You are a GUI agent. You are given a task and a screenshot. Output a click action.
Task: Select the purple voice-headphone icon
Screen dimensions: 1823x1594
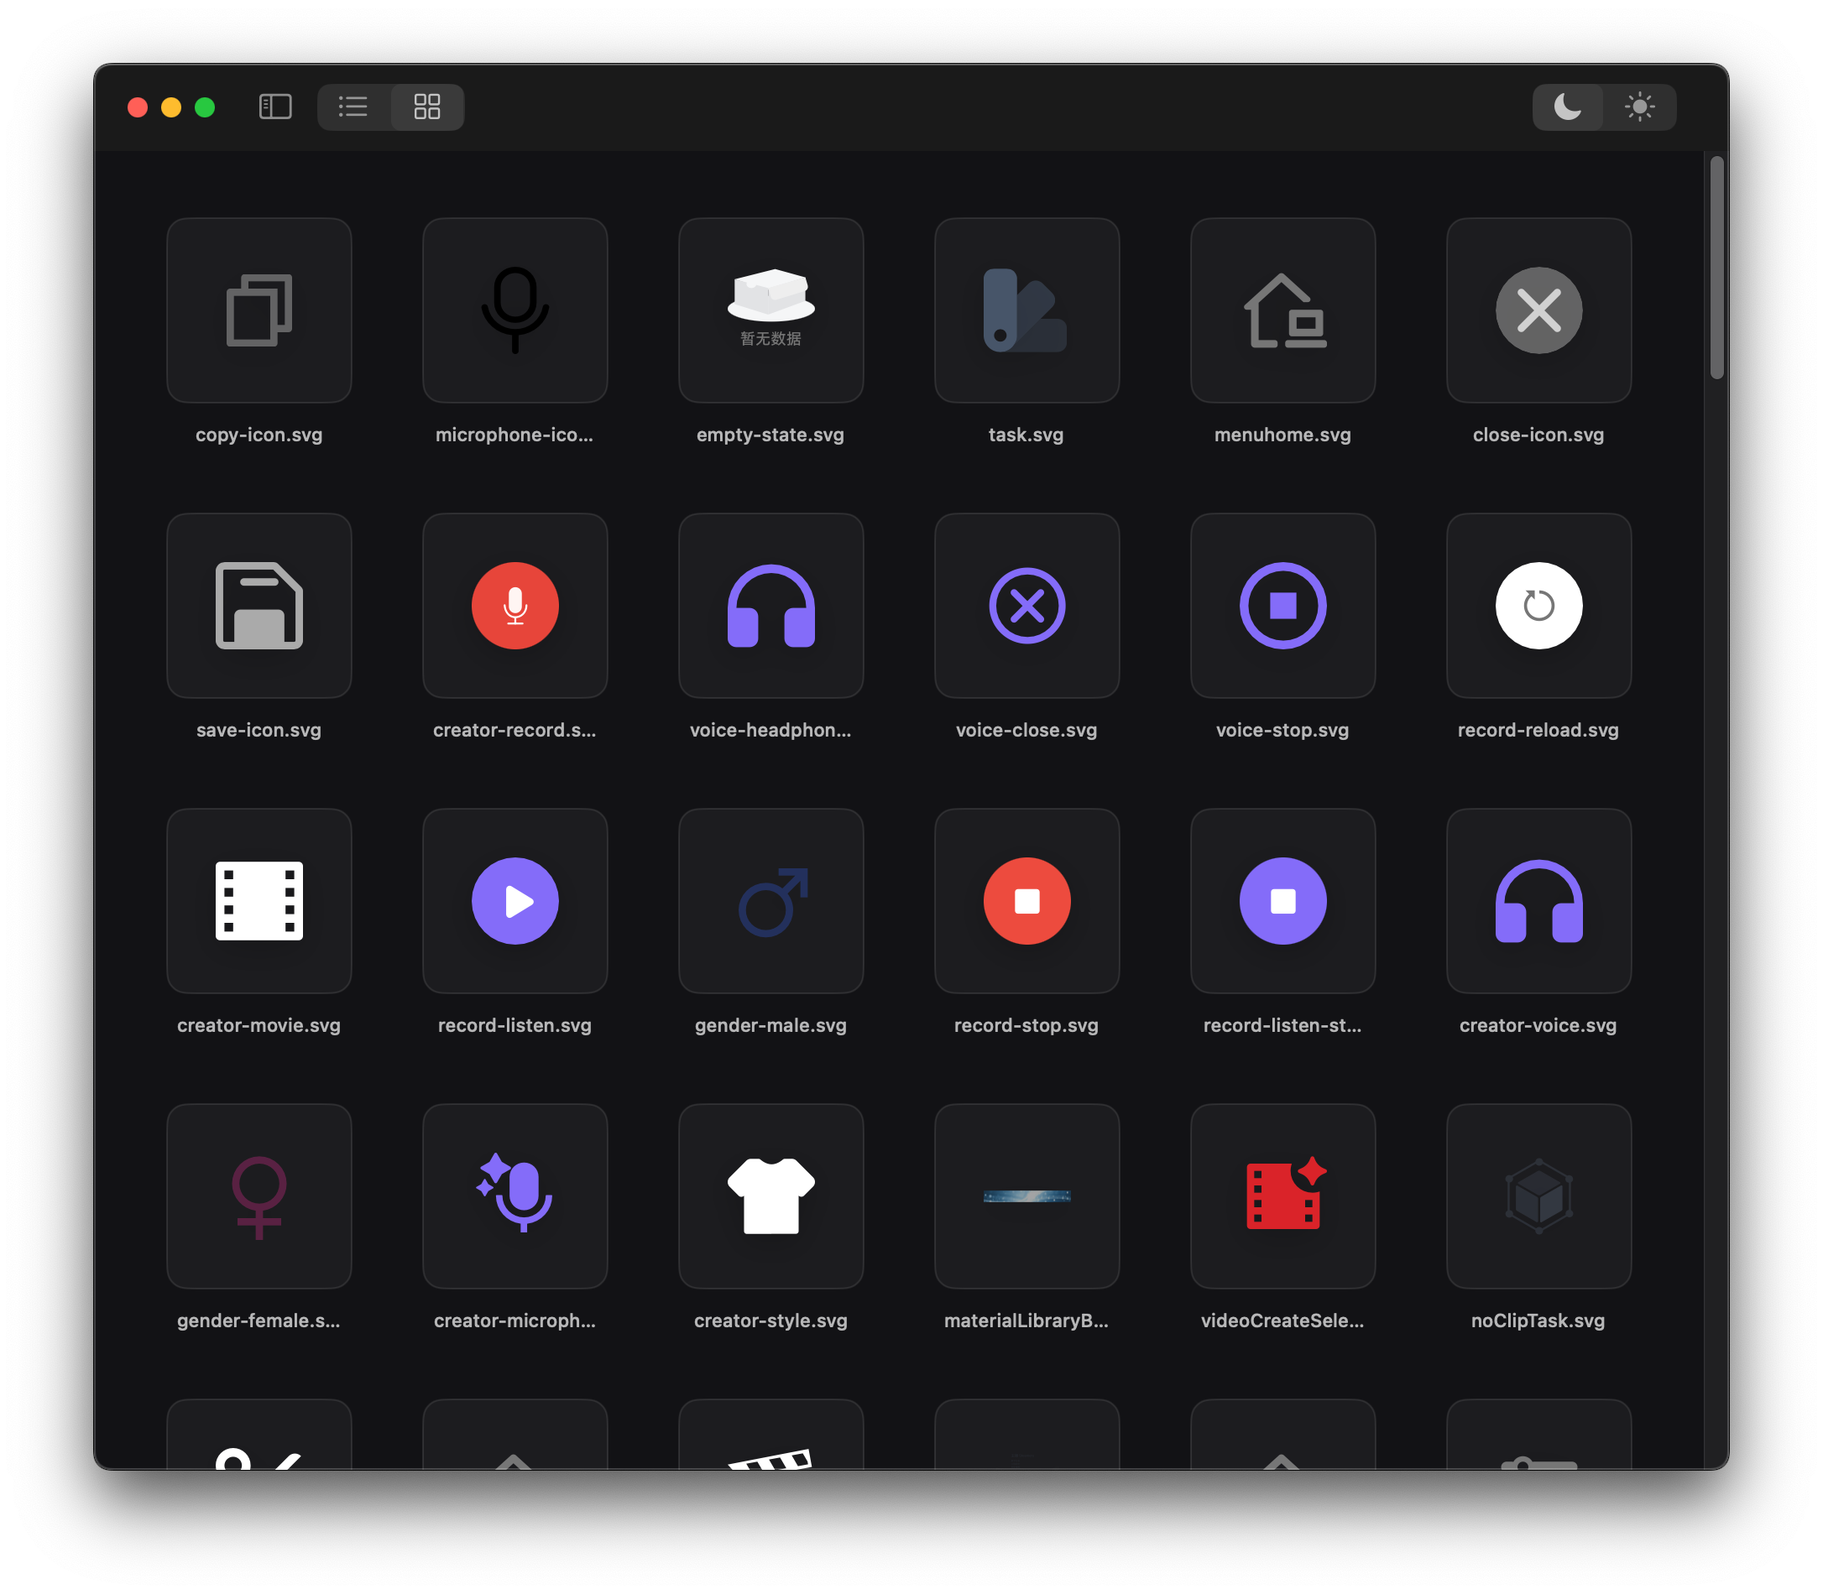click(x=770, y=606)
